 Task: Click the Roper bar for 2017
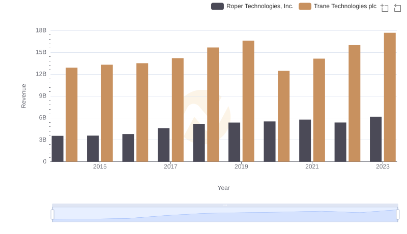pyautogui.click(x=163, y=145)
